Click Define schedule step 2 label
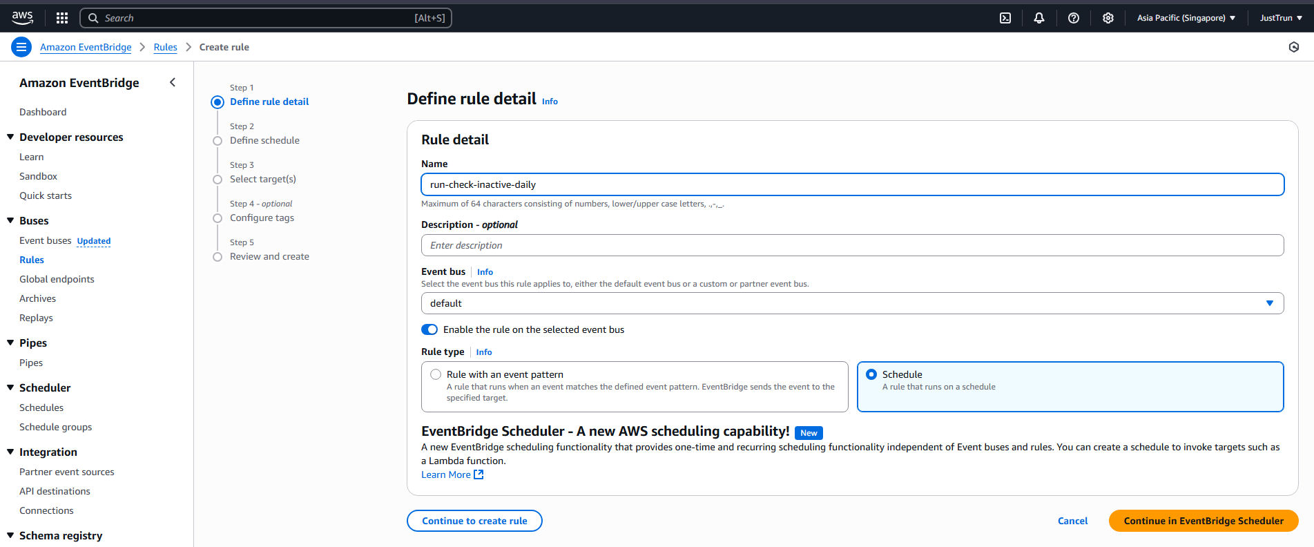This screenshot has height=547, width=1314. (x=264, y=140)
